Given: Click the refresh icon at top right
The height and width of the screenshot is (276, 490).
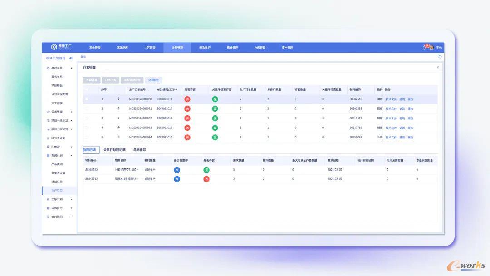Looking at the screenshot, I should 440,57.
